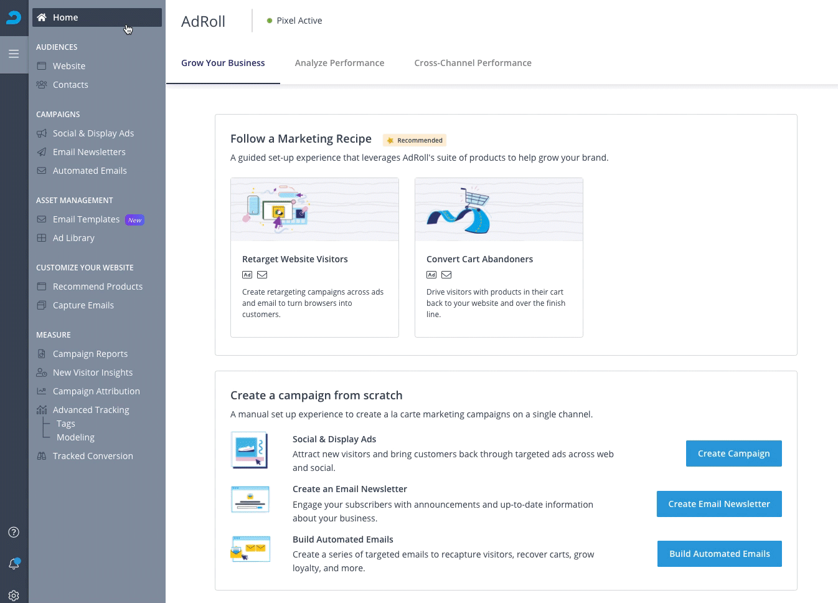The width and height of the screenshot is (838, 603).
Task: Click the email icon under Retarget Website Visitors
Action: 262,275
